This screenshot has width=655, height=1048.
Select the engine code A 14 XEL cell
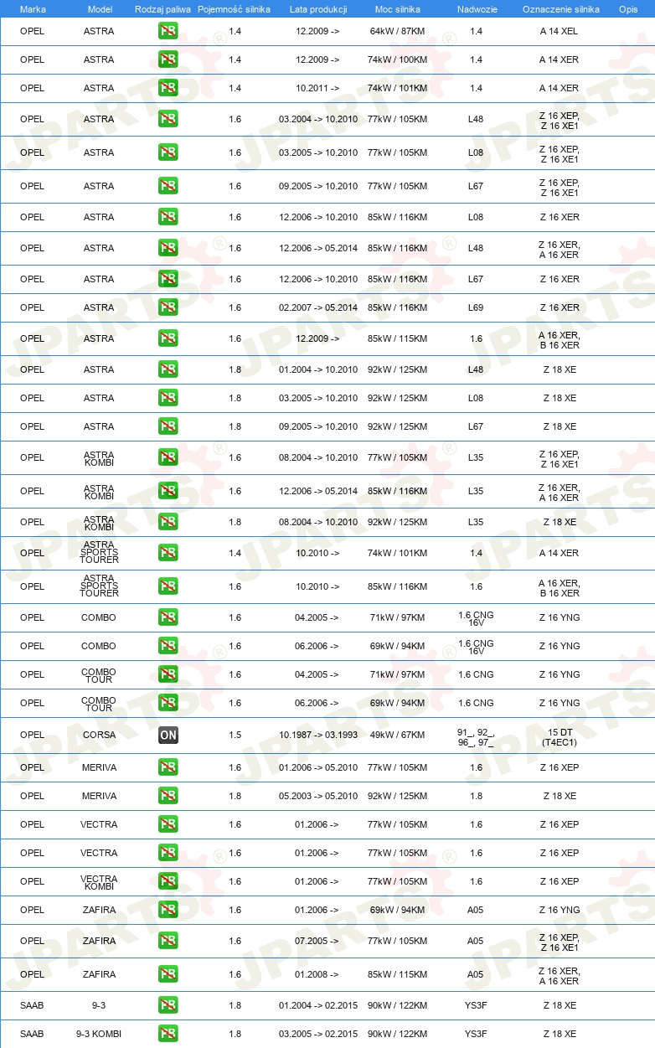point(560,31)
